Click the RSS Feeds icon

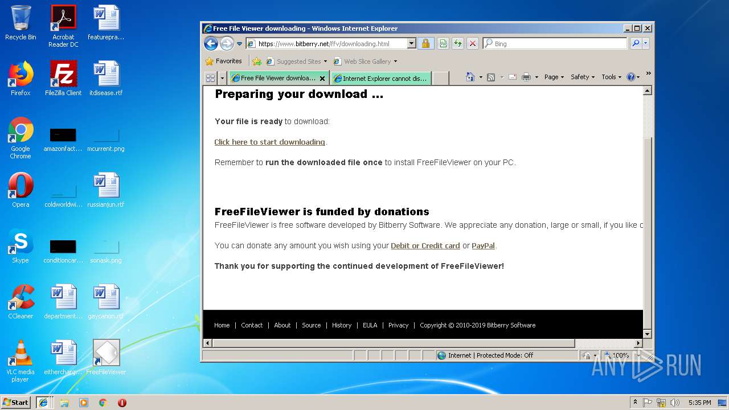coord(490,77)
